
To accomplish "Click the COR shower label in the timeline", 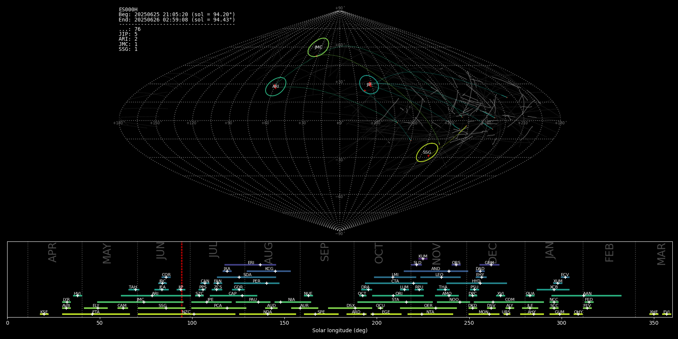I will (x=166, y=275).
